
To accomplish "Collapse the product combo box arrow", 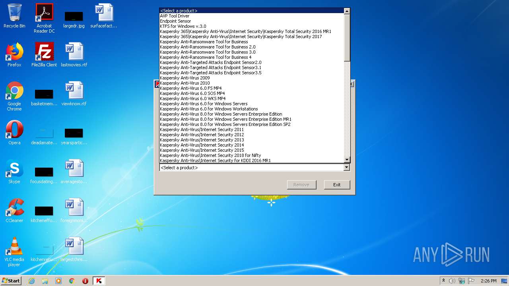I will [x=346, y=168].
